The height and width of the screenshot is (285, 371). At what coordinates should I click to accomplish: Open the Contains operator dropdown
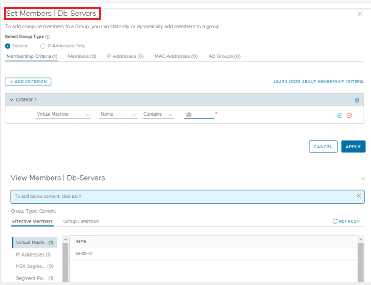[x=157, y=115]
